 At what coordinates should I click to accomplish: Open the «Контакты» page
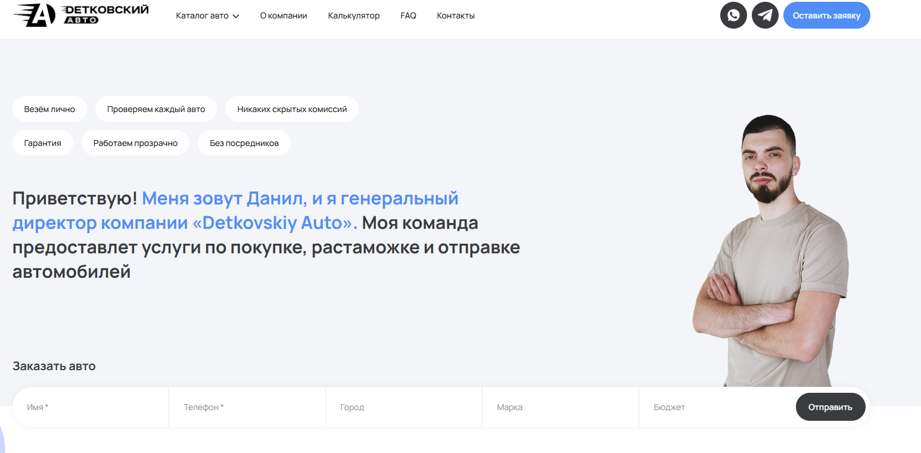(456, 15)
